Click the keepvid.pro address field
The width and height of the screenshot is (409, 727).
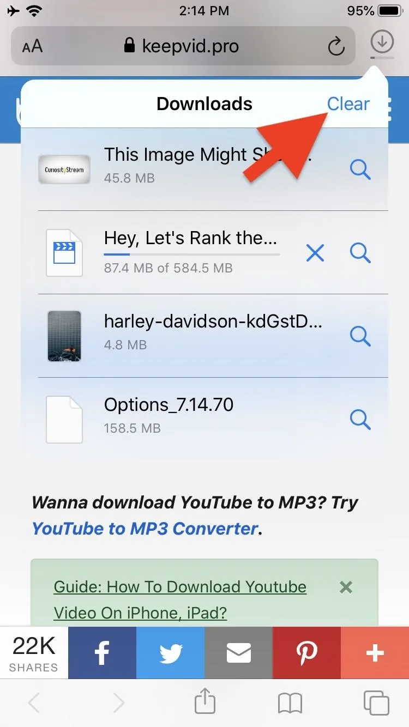coord(183,46)
